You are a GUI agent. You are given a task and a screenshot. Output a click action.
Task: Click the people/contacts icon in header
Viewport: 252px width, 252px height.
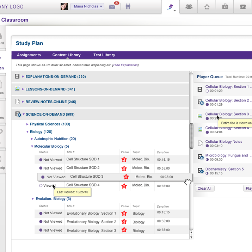(128, 7)
